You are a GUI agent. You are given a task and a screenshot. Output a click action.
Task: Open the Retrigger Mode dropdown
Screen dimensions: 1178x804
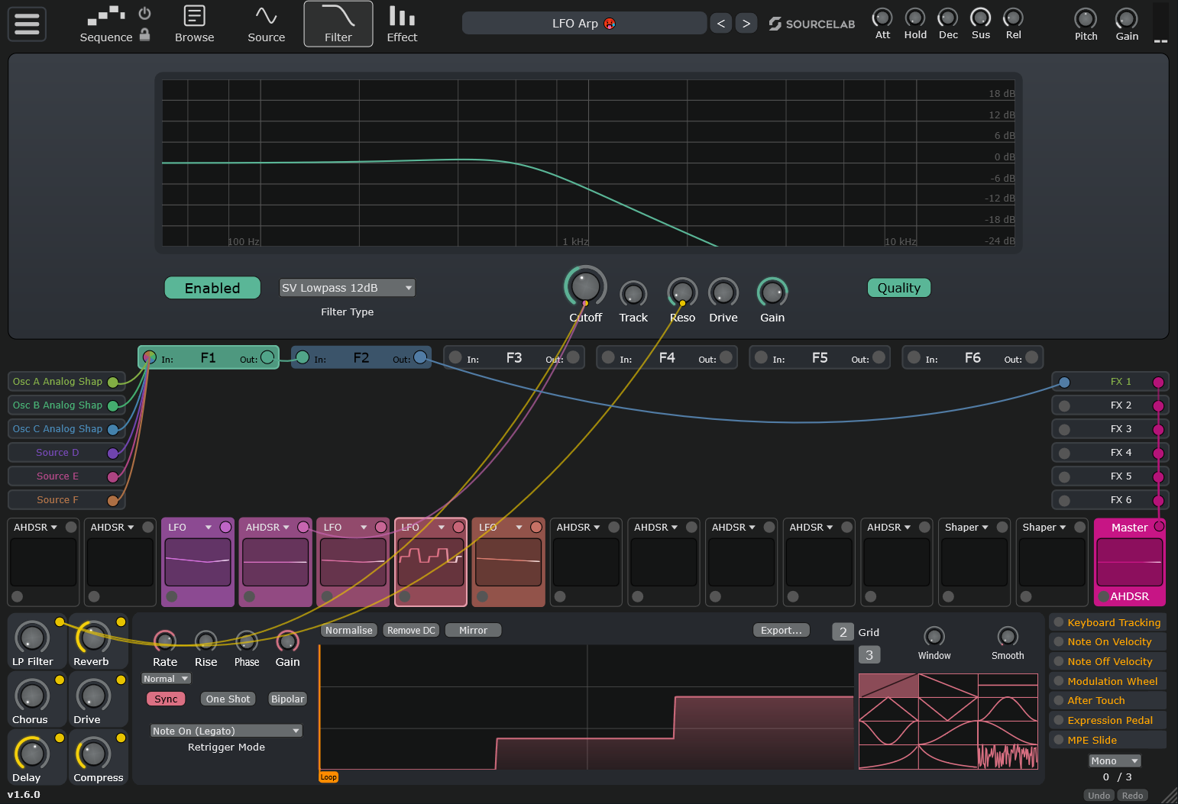coord(225,731)
